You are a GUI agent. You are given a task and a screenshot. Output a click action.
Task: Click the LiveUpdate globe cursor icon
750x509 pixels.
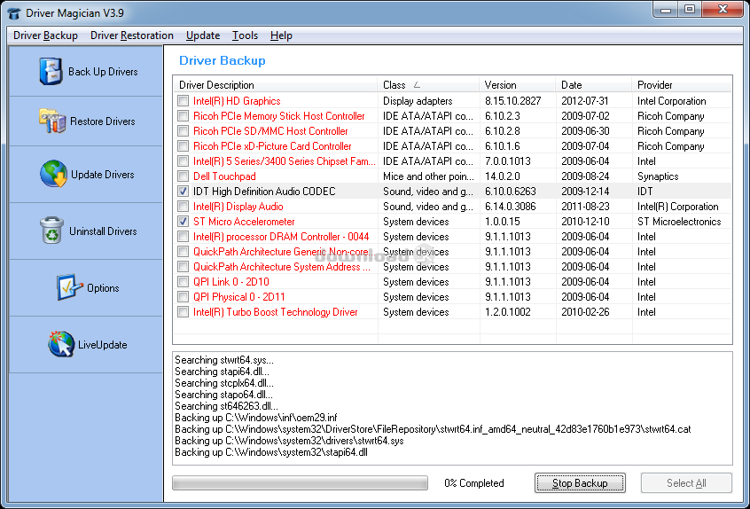[61, 344]
